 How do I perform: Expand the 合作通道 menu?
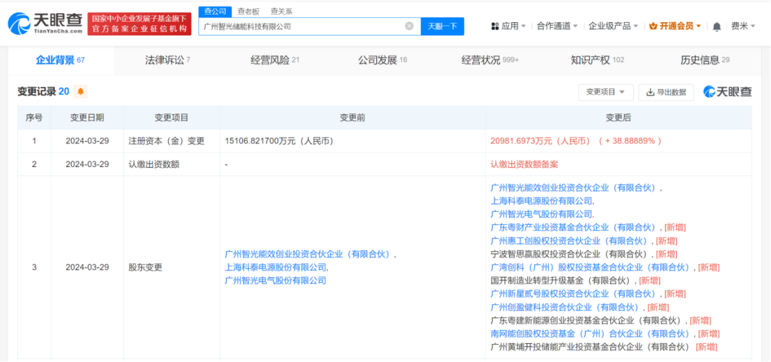coord(557,26)
